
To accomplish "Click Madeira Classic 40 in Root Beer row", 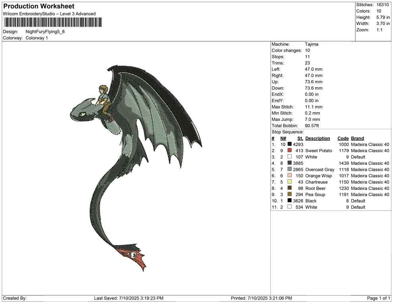I will 370,188.
